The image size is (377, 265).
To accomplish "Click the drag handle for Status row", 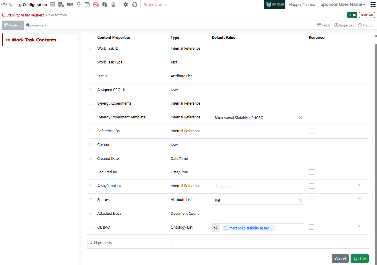I will tap(90, 76).
